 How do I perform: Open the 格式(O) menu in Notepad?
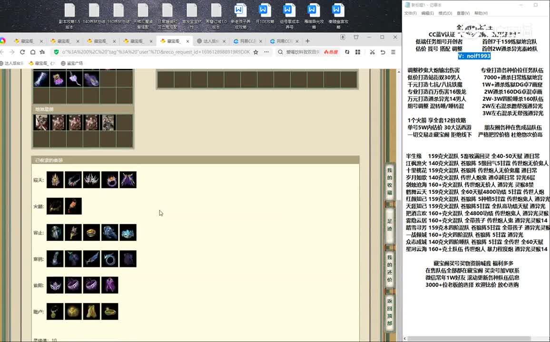(x=445, y=13)
